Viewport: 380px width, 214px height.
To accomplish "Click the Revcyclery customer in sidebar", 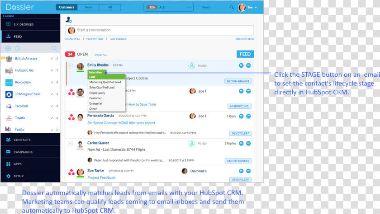I will click(23, 82).
